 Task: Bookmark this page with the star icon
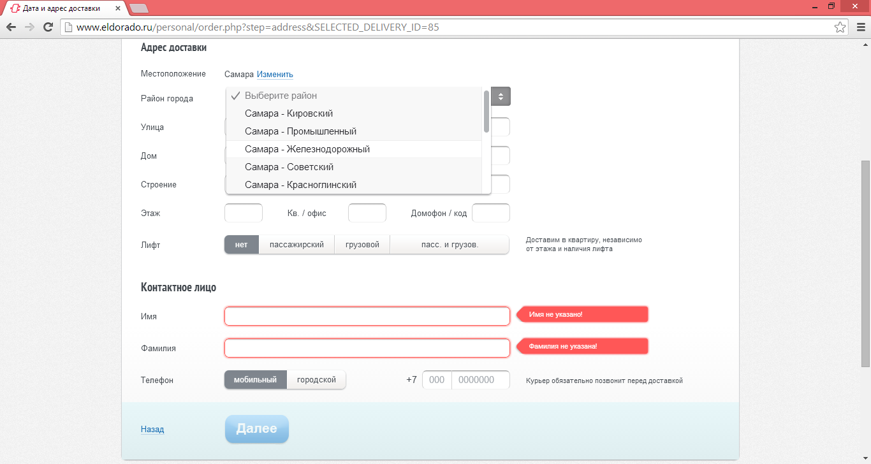pos(840,27)
